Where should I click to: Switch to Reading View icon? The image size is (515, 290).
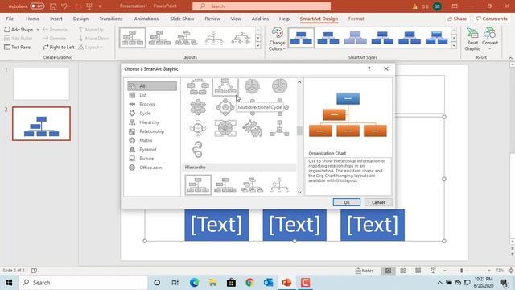418,271
